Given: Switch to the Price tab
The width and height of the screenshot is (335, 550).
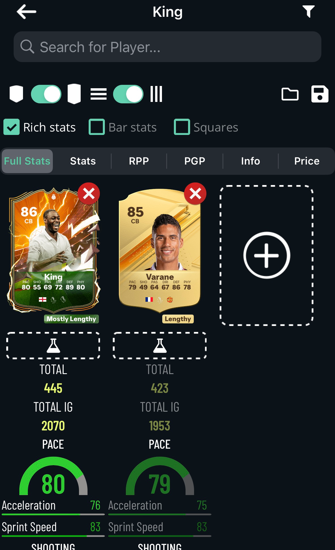Looking at the screenshot, I should 307,161.
